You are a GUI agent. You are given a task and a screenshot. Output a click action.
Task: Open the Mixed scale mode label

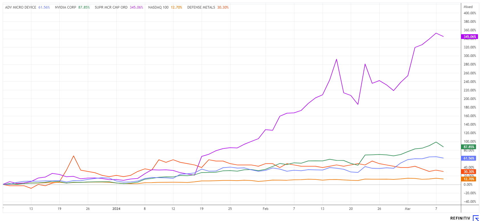[468, 7]
